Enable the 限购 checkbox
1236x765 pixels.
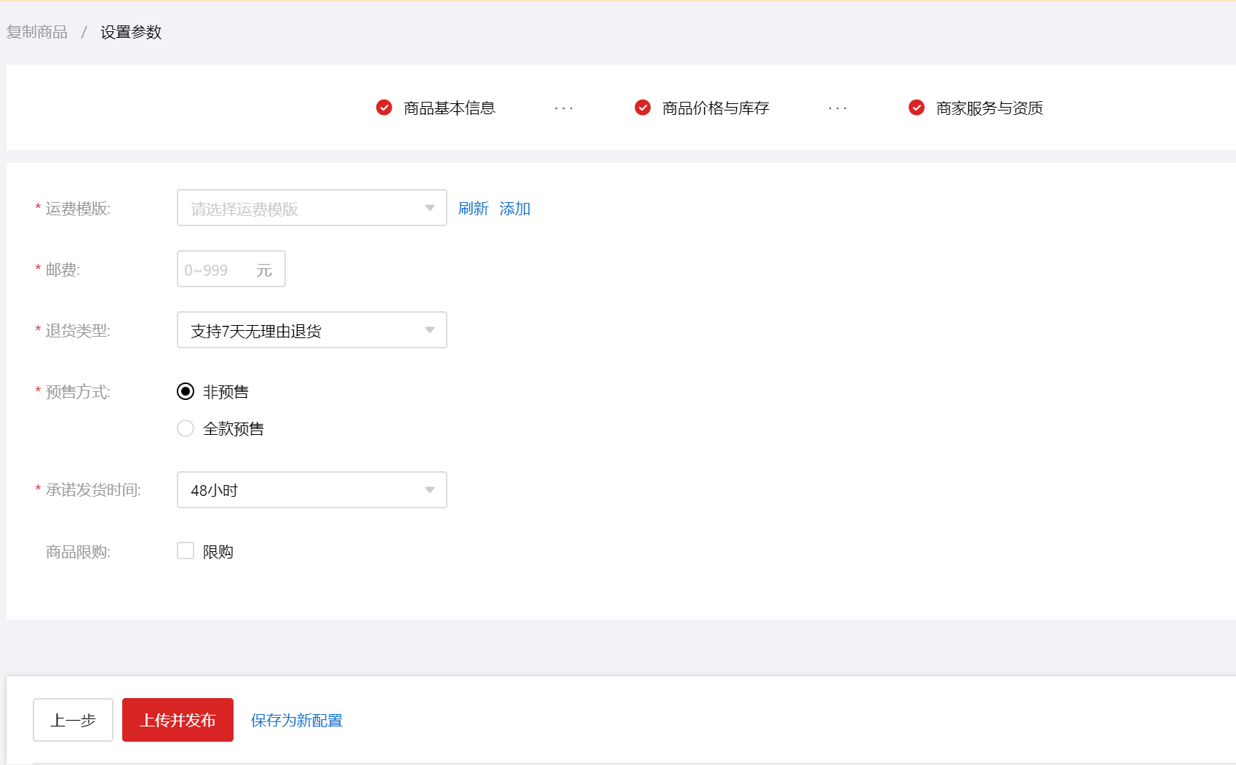click(x=186, y=551)
